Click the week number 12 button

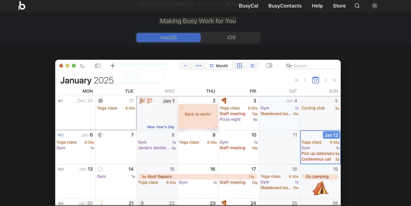tap(315, 80)
